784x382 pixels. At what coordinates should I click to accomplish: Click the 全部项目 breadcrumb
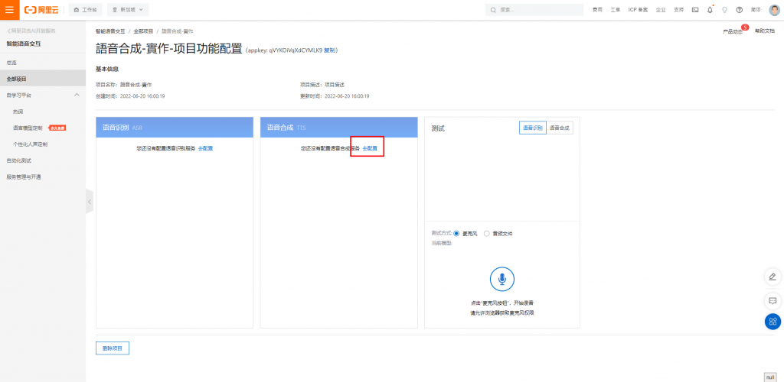(x=143, y=31)
